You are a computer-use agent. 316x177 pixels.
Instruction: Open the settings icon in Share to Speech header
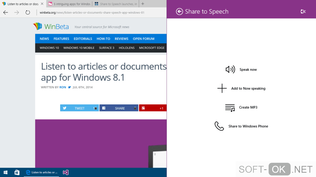point(303,12)
